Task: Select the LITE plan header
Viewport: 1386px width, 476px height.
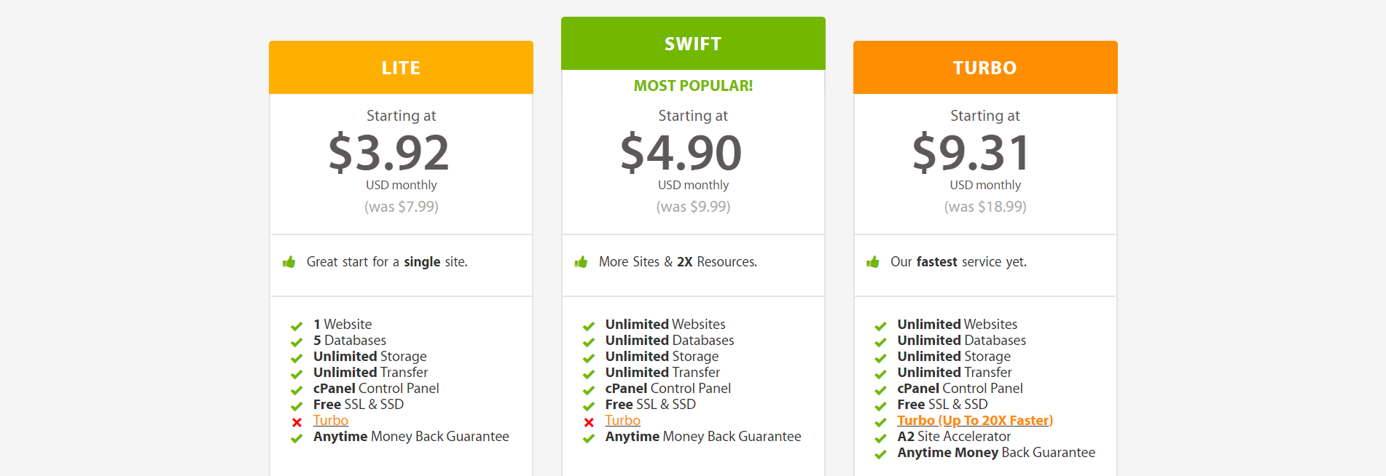Action: click(x=401, y=68)
